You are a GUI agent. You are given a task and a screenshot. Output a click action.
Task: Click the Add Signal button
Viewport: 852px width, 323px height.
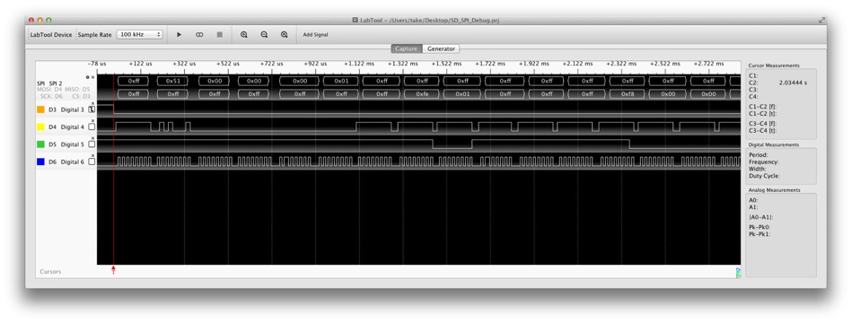point(315,35)
